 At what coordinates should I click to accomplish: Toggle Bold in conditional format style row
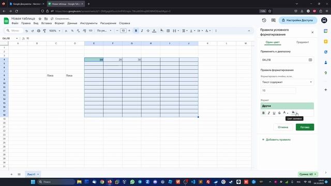click(x=263, y=113)
